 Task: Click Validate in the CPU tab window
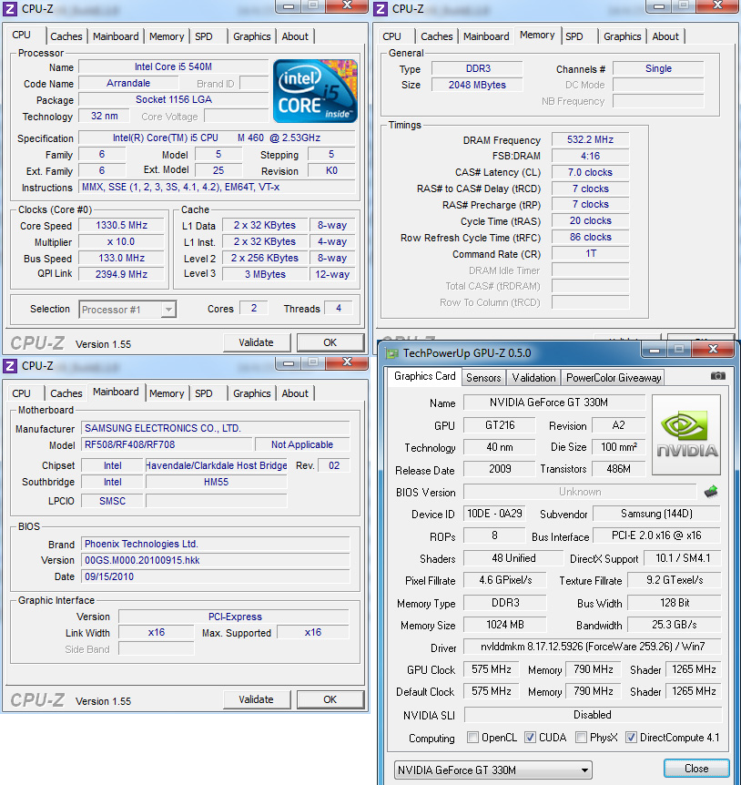tap(256, 343)
